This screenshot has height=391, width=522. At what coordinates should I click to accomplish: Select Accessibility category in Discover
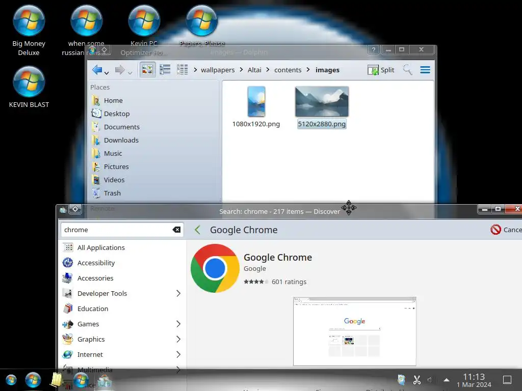pyautogui.click(x=122, y=263)
